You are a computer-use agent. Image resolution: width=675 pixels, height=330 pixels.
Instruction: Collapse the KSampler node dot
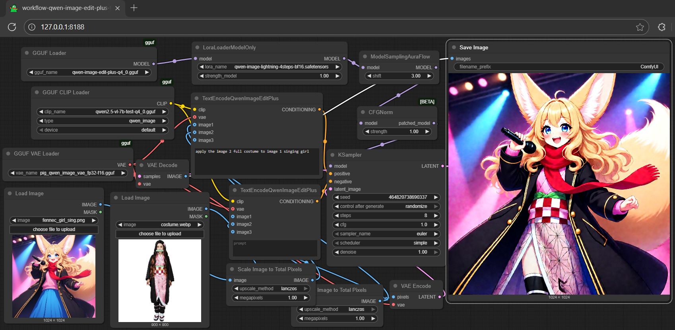[x=332, y=155]
